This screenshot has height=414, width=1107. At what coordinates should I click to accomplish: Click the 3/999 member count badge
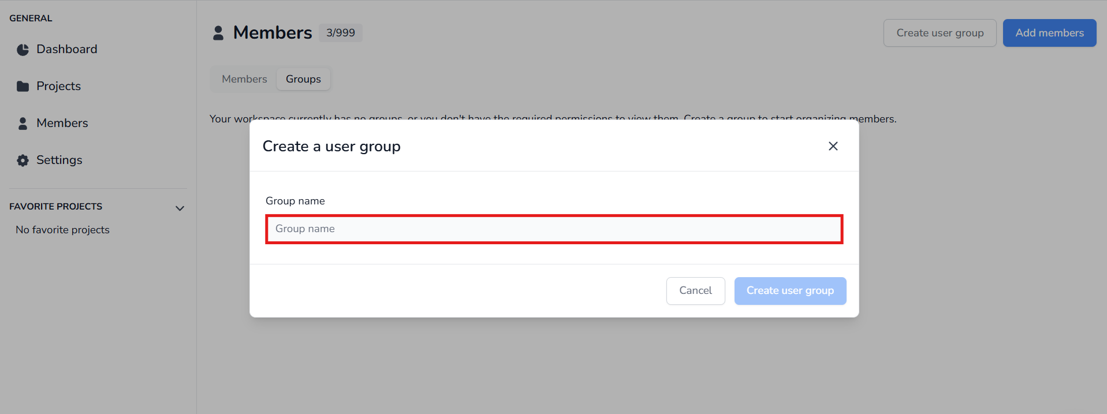click(x=341, y=33)
